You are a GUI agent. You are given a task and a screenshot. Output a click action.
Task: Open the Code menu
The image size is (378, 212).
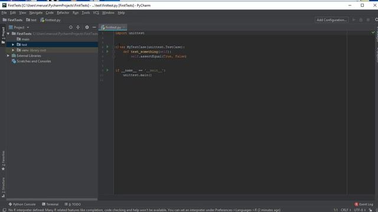pyautogui.click(x=50, y=13)
